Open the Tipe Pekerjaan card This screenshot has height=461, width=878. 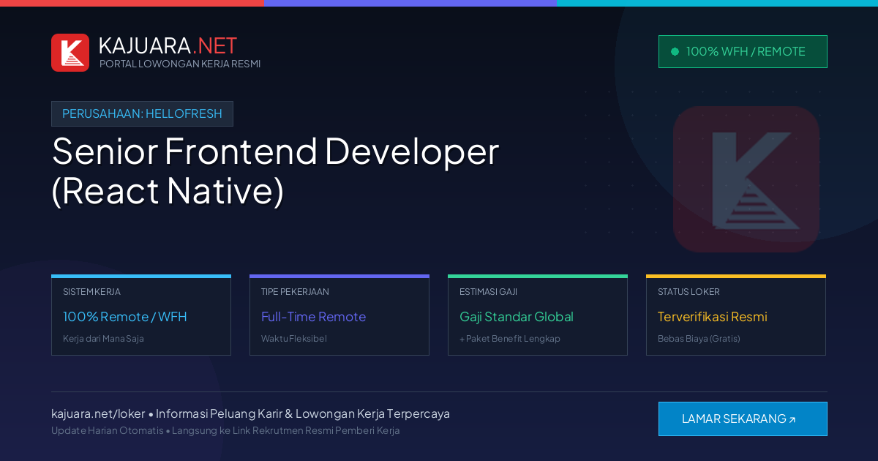tap(339, 315)
